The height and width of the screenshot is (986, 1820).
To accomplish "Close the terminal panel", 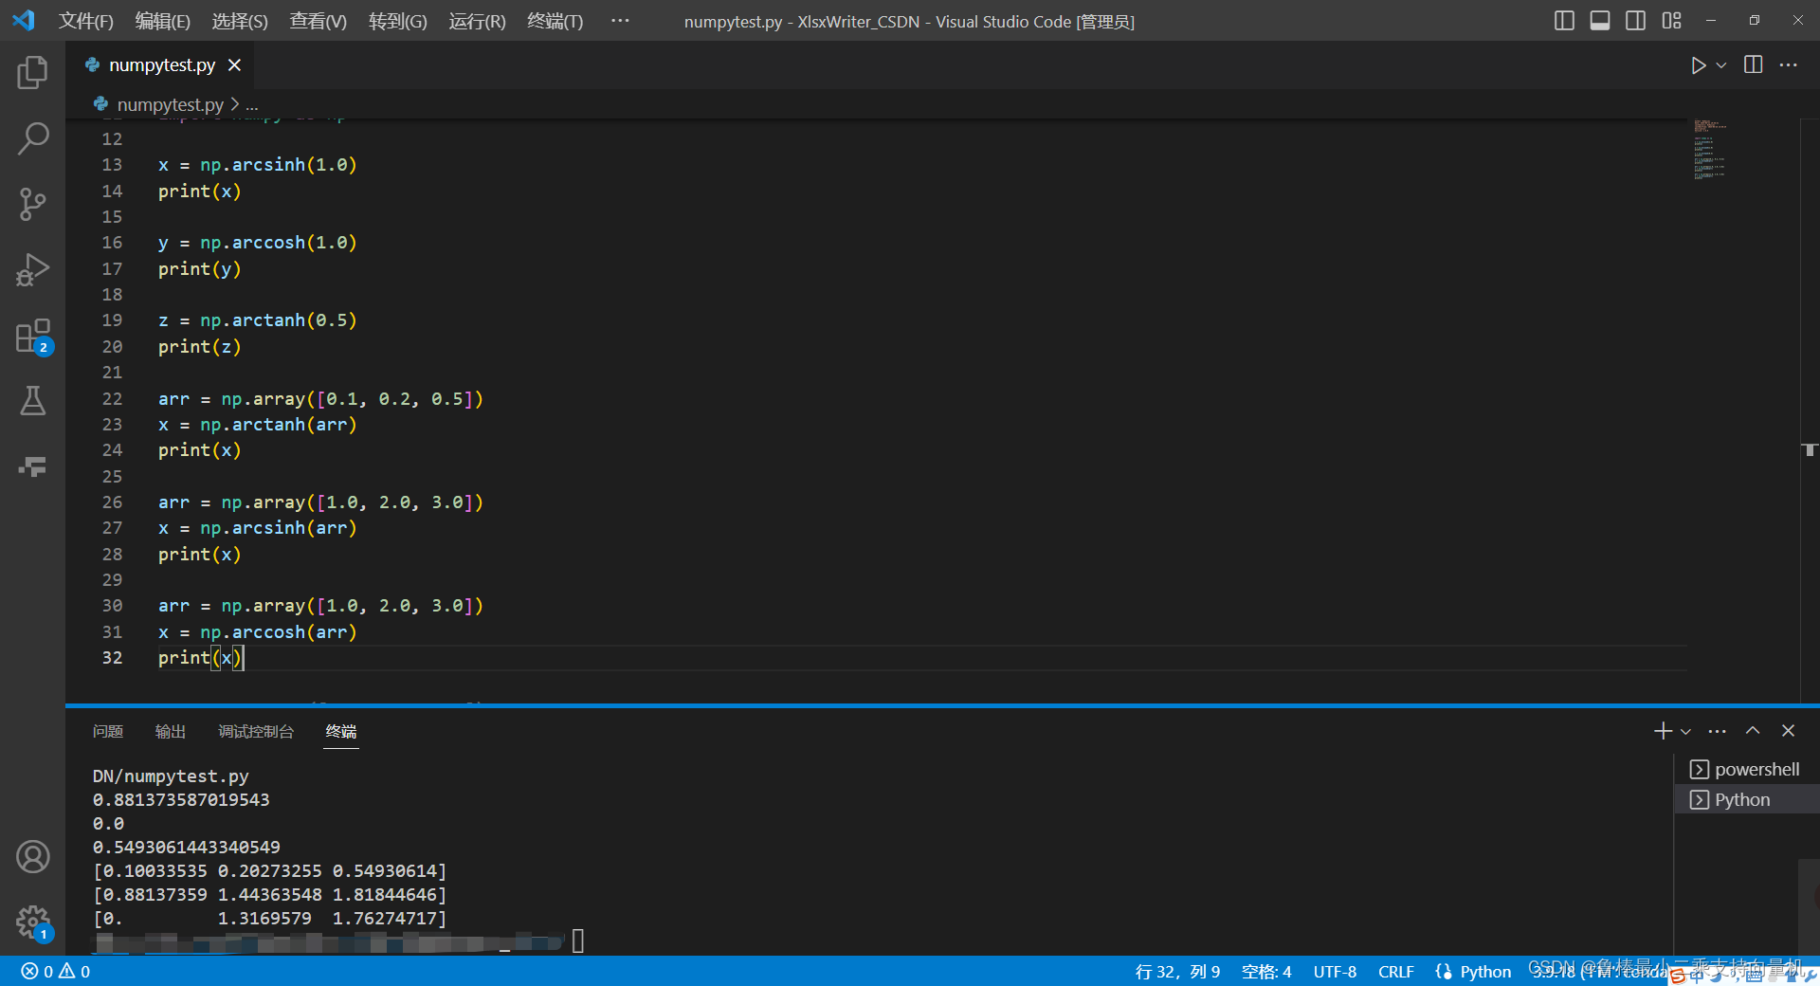I will point(1788,731).
